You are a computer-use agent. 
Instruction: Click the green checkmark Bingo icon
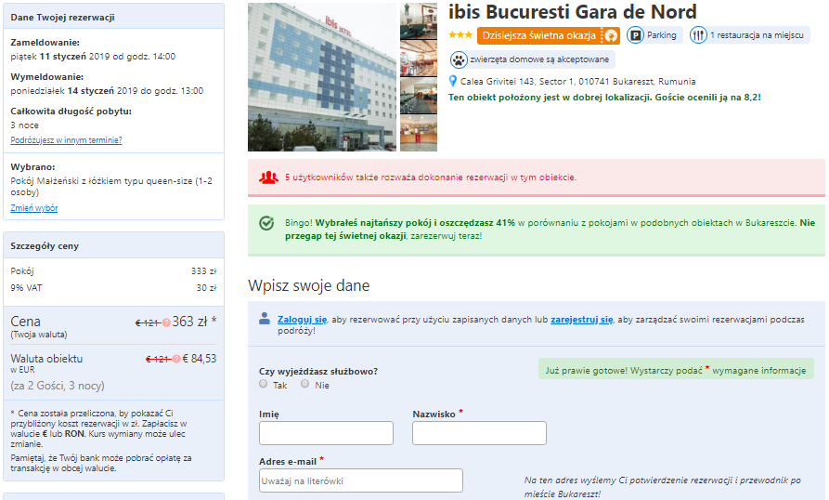[266, 223]
